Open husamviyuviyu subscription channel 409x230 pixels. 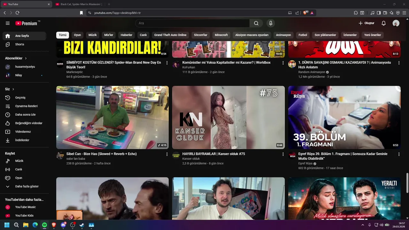(24, 67)
